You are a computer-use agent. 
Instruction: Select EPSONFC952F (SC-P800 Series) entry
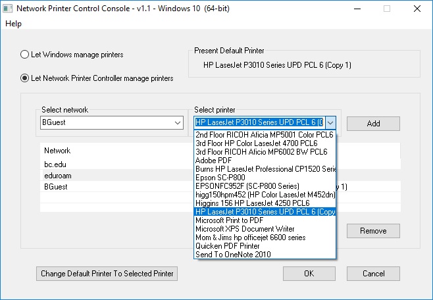pos(265,186)
